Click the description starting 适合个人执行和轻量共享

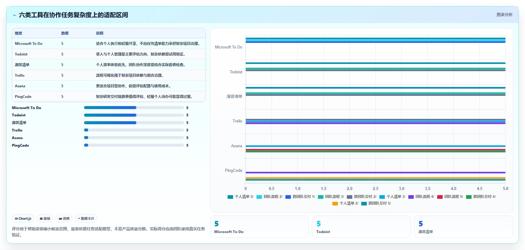pos(149,44)
